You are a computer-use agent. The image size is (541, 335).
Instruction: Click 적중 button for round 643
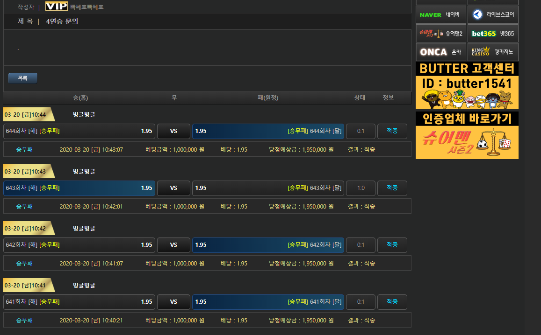392,188
